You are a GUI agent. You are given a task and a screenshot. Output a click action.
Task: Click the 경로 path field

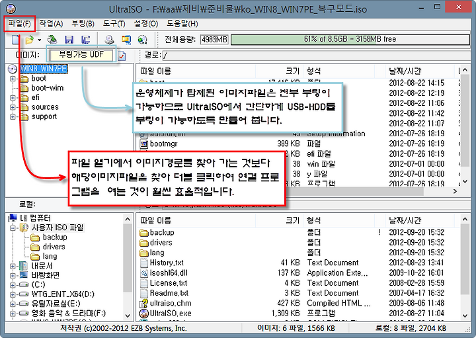click(x=316, y=56)
